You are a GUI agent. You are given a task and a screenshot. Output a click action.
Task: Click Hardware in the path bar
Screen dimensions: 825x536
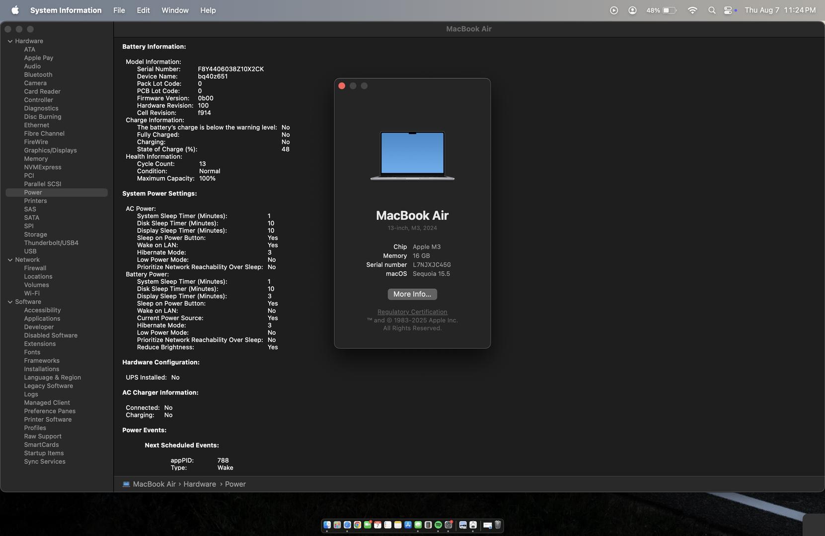click(200, 484)
